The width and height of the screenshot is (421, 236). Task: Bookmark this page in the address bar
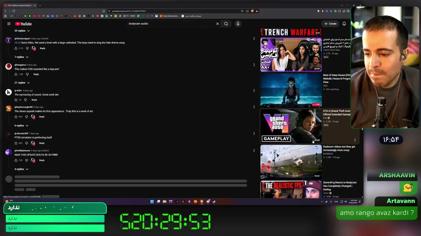click(x=104, y=11)
